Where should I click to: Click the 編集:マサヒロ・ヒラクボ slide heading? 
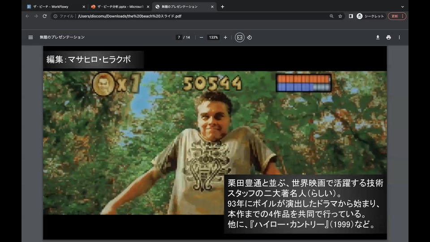pos(89,59)
